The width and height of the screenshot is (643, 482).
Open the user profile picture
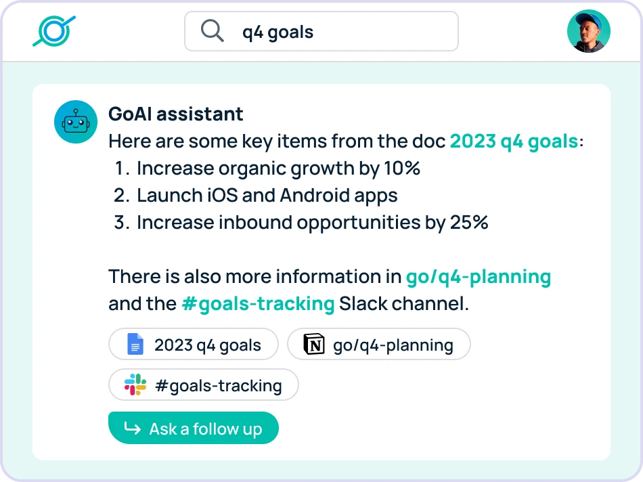point(588,30)
